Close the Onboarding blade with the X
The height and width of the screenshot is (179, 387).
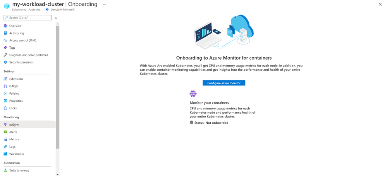380,4
